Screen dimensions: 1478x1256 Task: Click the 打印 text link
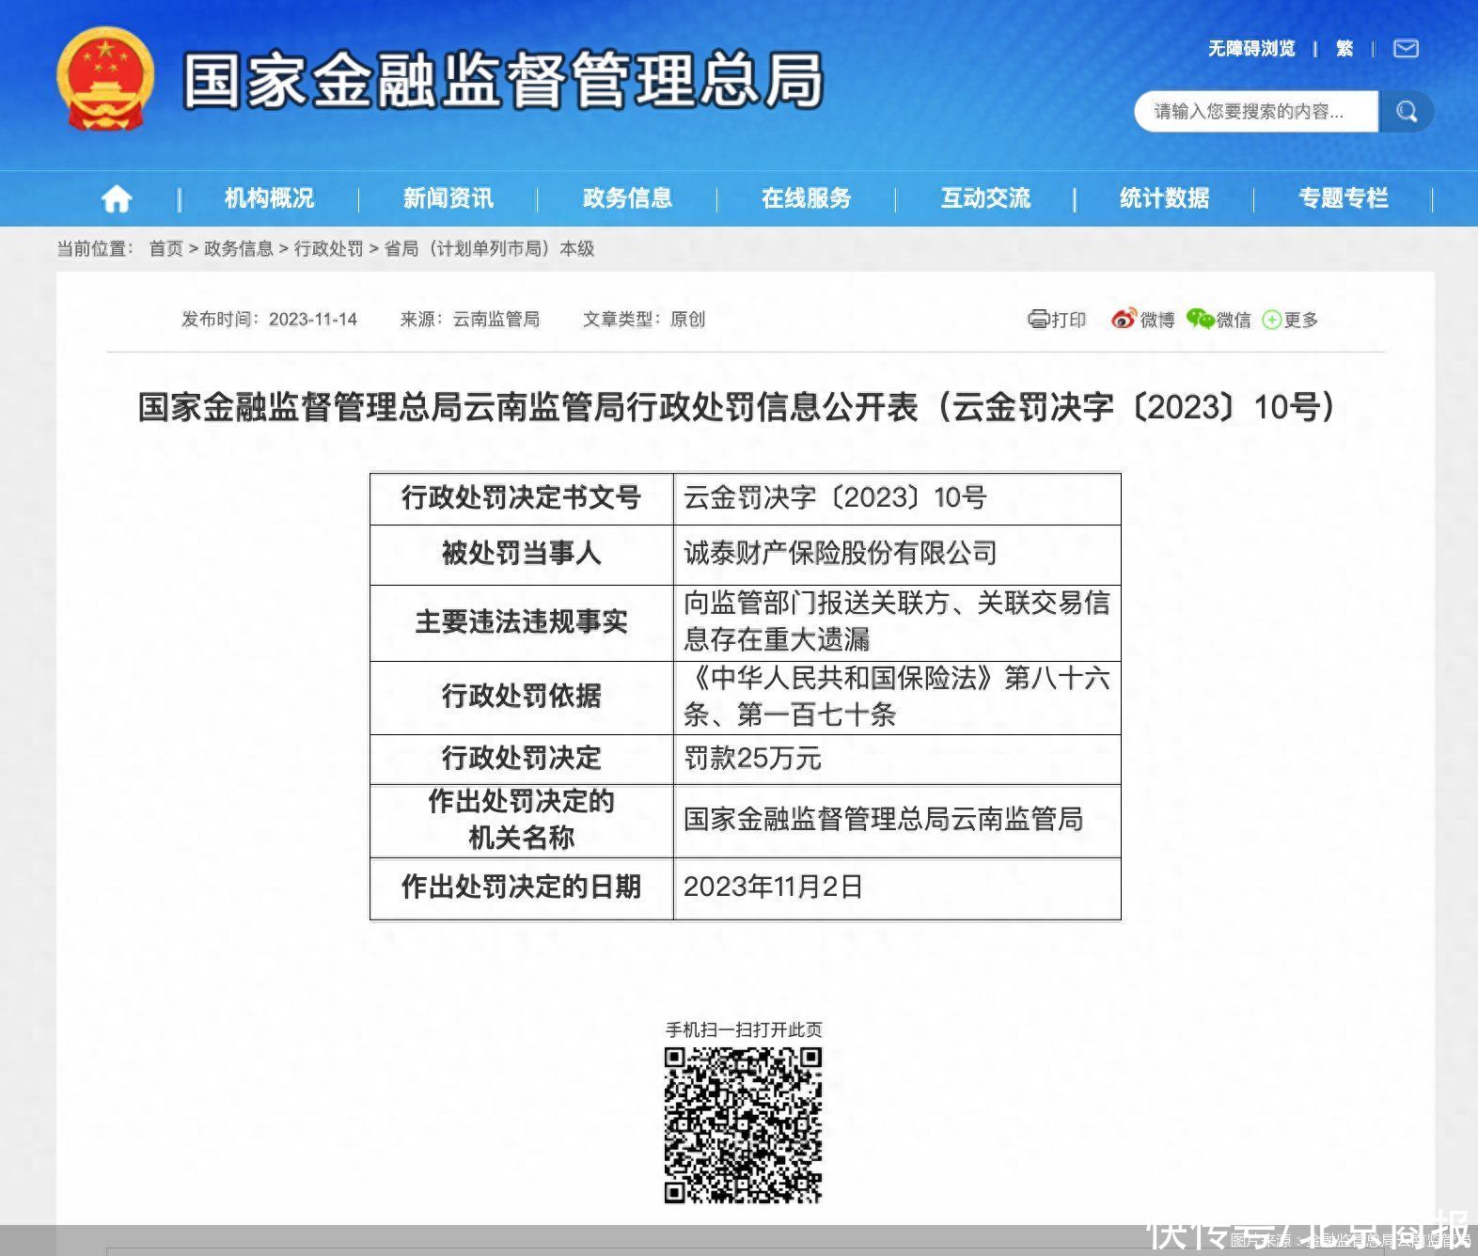[1068, 320]
